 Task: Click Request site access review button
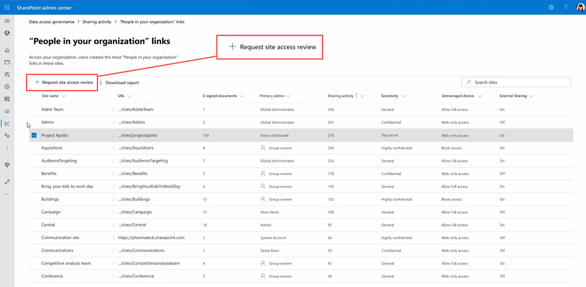coord(63,82)
